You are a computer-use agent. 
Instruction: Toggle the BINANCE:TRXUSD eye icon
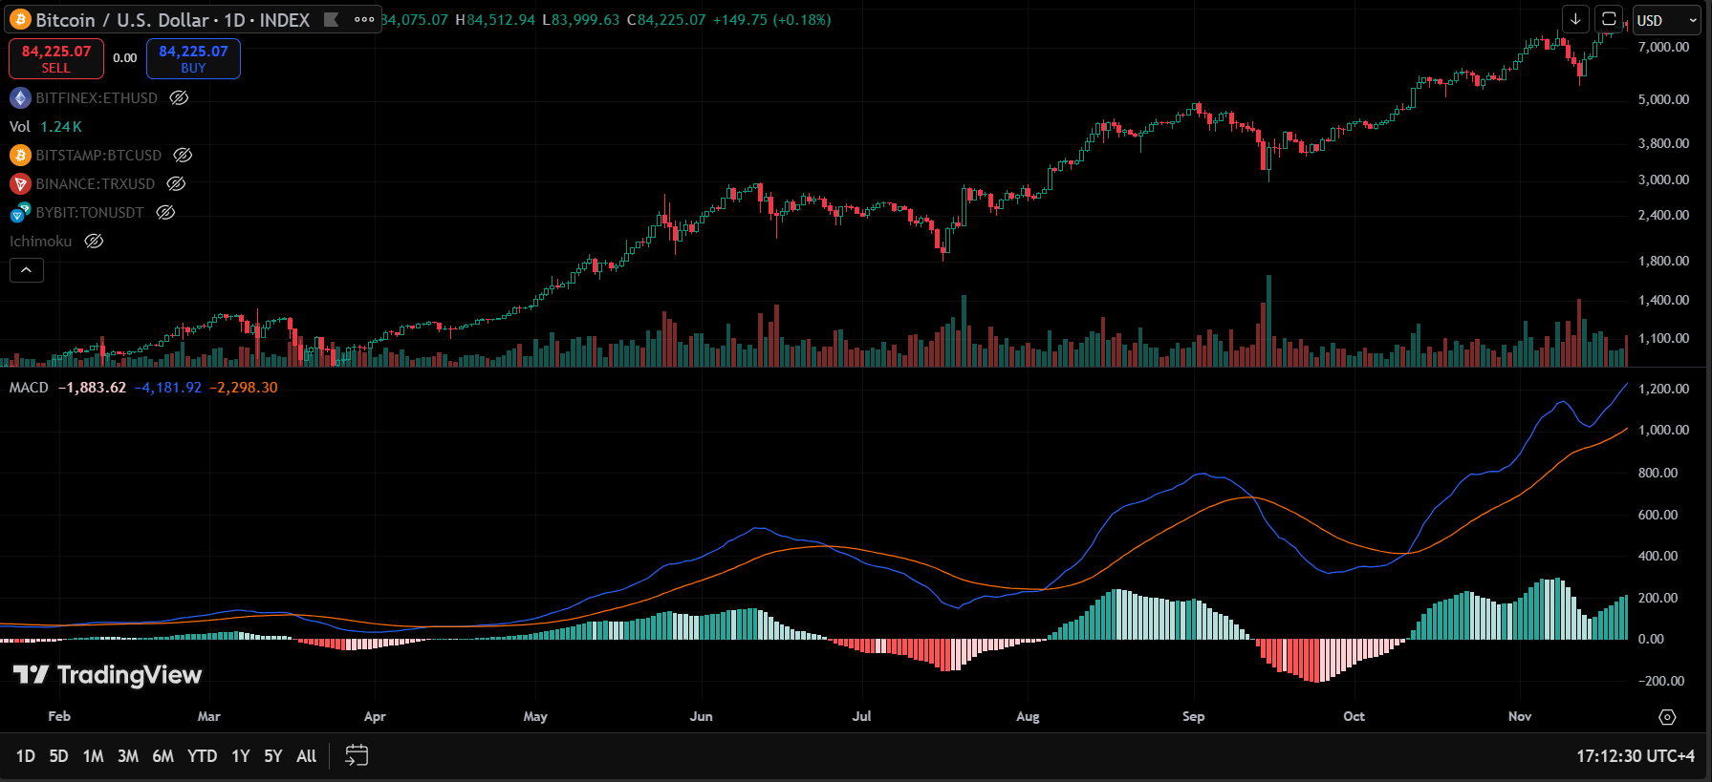coord(176,184)
